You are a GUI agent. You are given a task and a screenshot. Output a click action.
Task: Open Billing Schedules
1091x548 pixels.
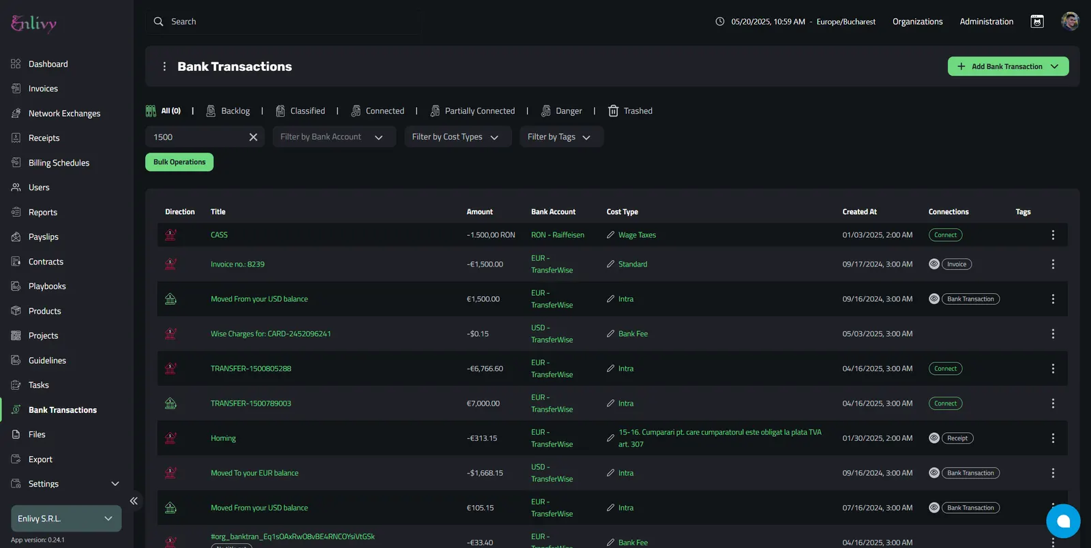click(x=59, y=163)
